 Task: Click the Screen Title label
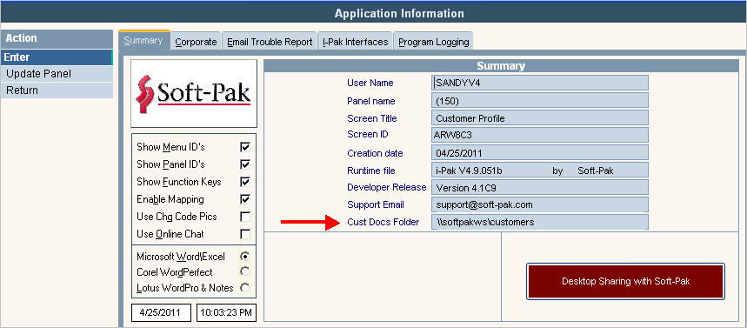coord(371,118)
